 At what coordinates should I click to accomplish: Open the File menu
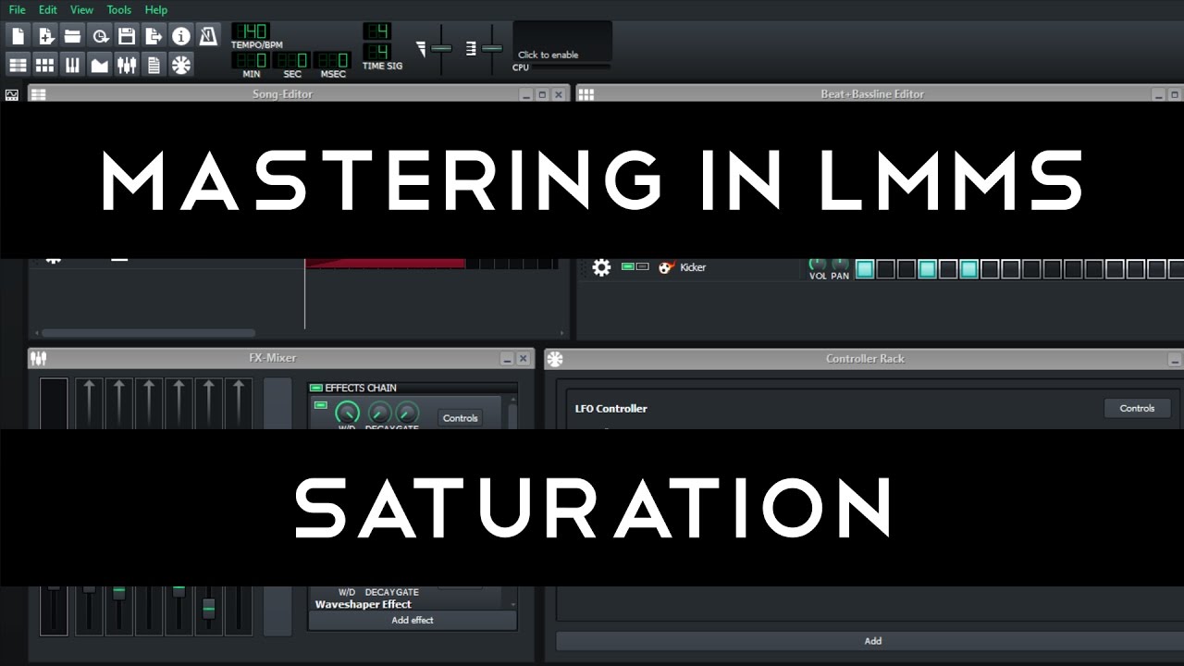(18, 9)
